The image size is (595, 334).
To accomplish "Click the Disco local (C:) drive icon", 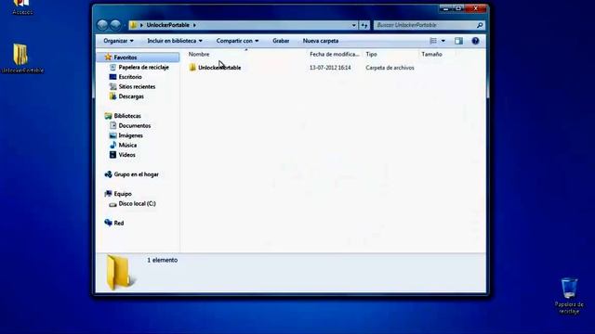I will coord(112,204).
